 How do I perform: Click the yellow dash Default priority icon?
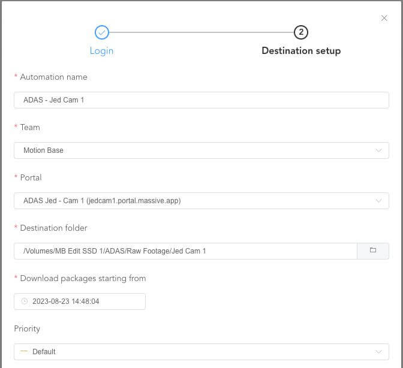[x=24, y=351]
